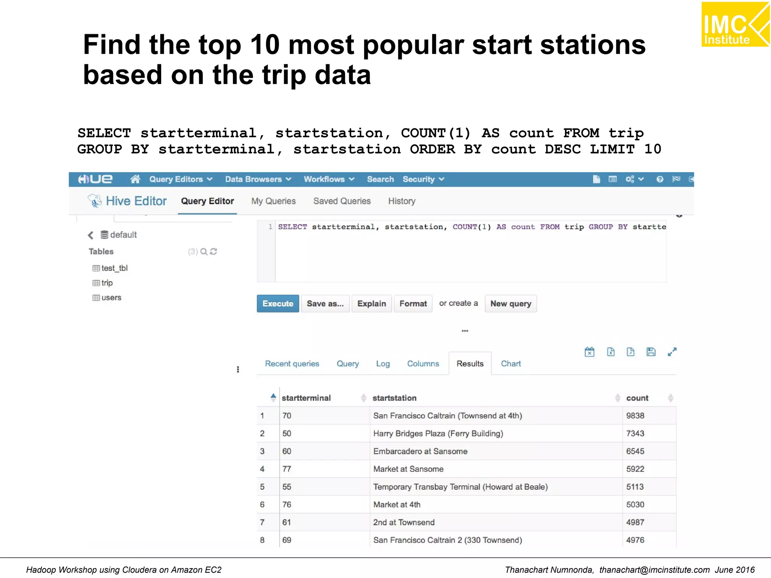771x578 pixels.
Task: Open the Security menu
Action: coord(423,179)
